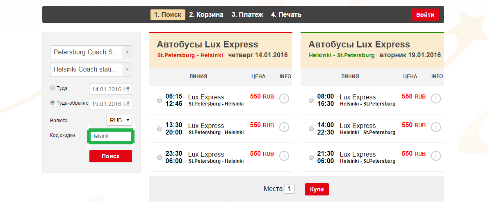View info for 21:30 Helsinki departure
Viewport: 488px width, 202px height.
click(436, 156)
